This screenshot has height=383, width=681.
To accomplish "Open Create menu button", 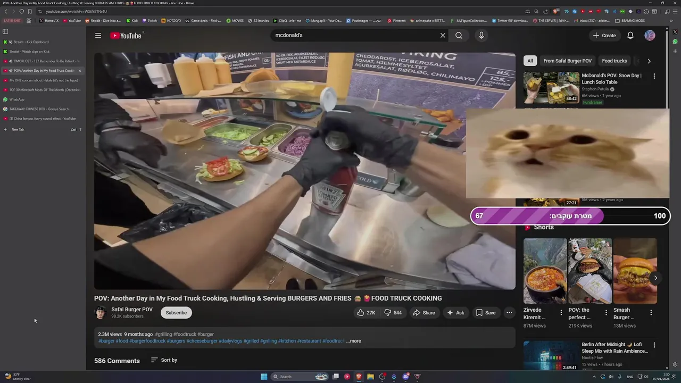I will pos(604,35).
